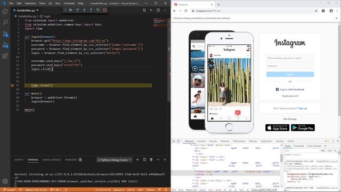Click Forgot password link
The width and height of the screenshot is (341, 192).
(x=290, y=96)
